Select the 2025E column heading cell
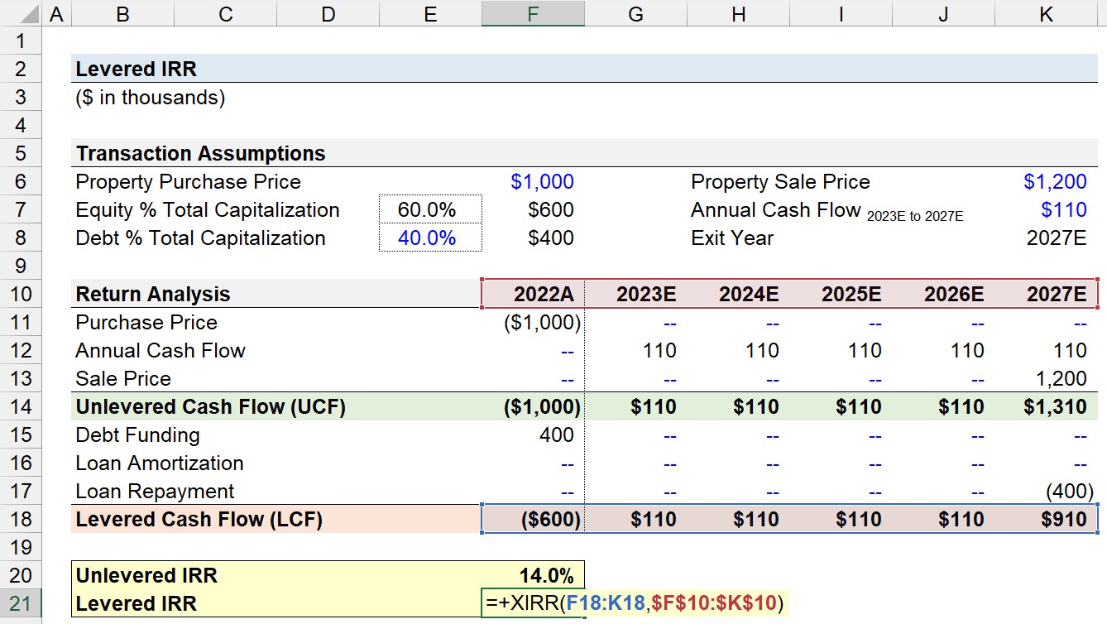 click(x=841, y=294)
